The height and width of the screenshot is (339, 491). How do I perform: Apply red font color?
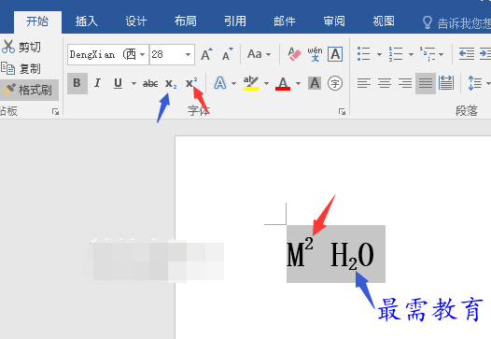tap(283, 83)
